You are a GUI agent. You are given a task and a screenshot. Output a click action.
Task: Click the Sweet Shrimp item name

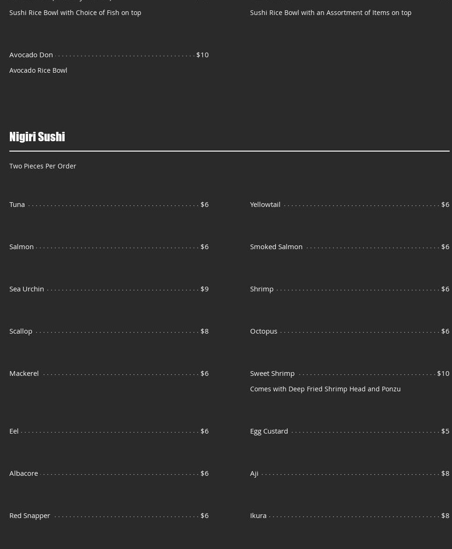point(272,373)
